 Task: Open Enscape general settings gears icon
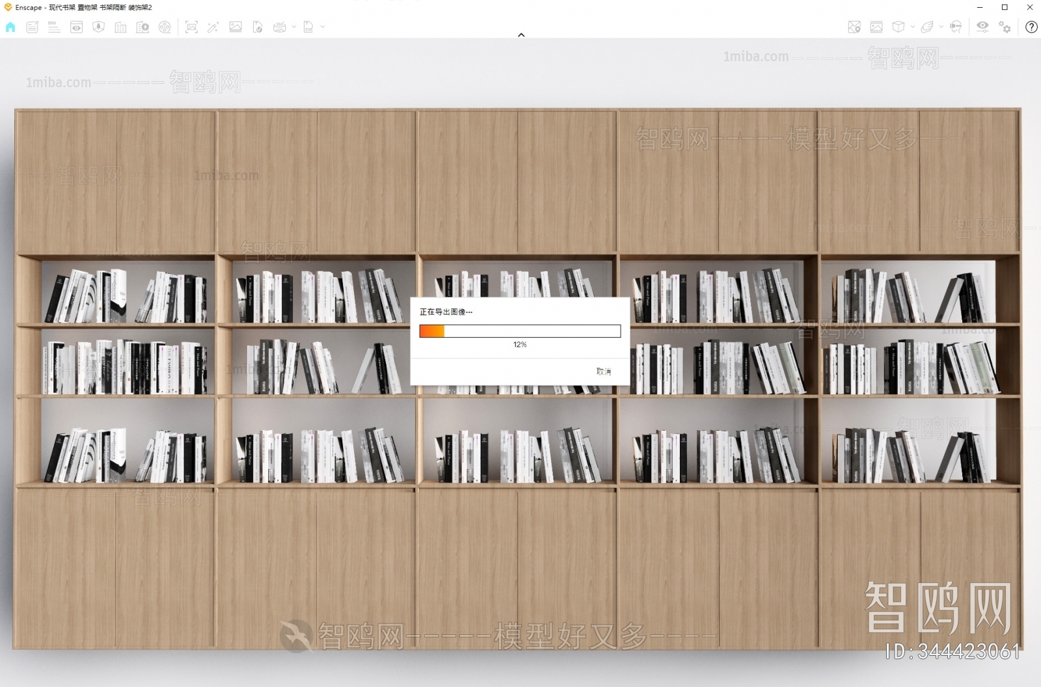[1005, 27]
